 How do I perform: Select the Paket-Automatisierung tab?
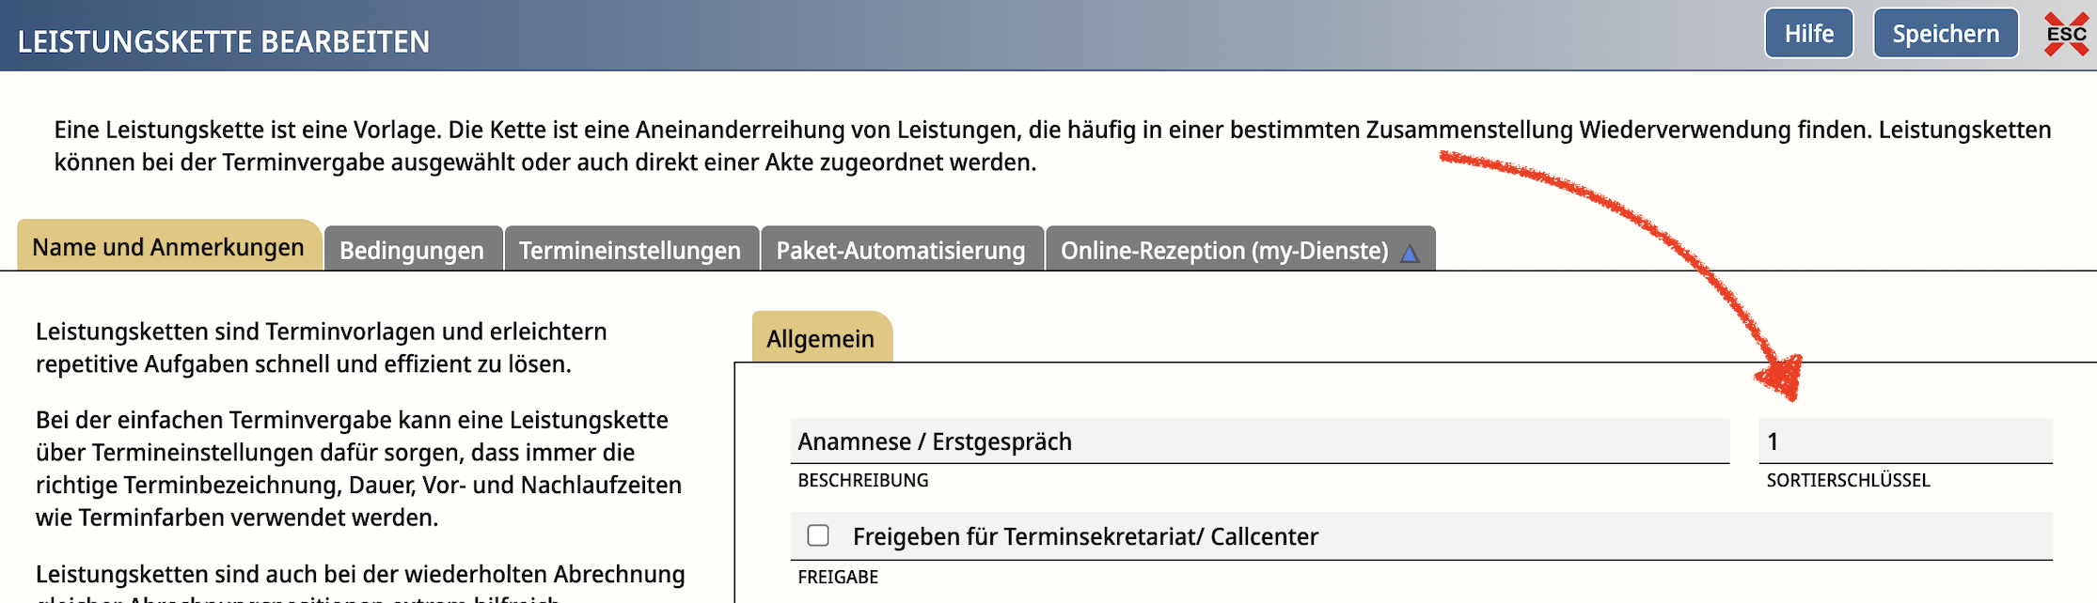pyautogui.click(x=901, y=249)
